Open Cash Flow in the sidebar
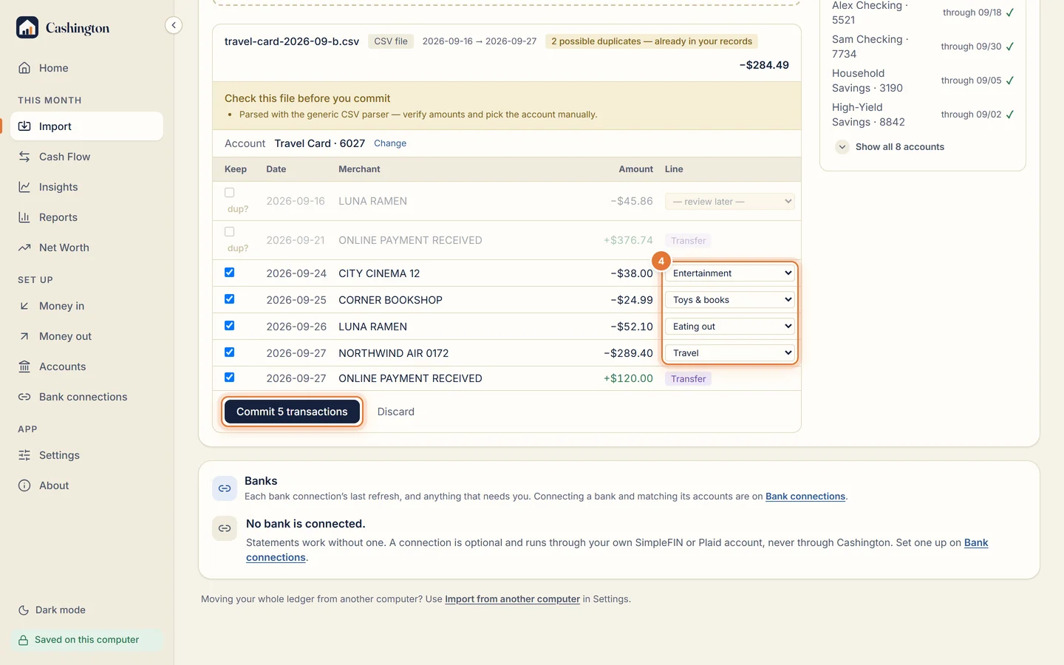This screenshot has width=1064, height=665. click(x=86, y=157)
